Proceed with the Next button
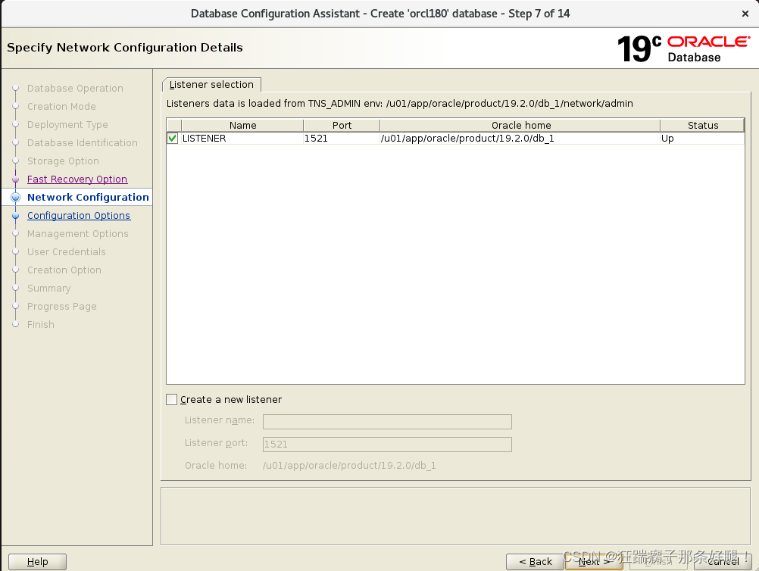 pos(594,561)
